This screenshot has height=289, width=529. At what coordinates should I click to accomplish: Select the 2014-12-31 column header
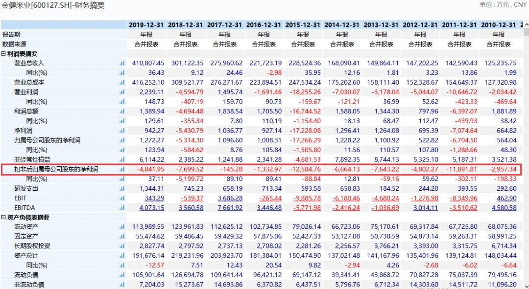342,25
